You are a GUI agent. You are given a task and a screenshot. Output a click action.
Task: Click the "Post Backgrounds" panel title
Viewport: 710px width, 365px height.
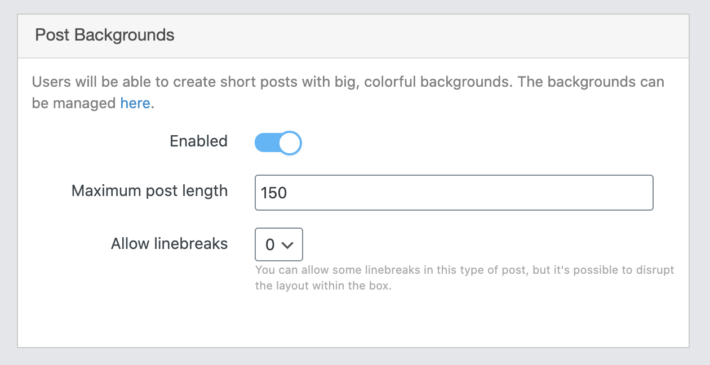click(105, 35)
